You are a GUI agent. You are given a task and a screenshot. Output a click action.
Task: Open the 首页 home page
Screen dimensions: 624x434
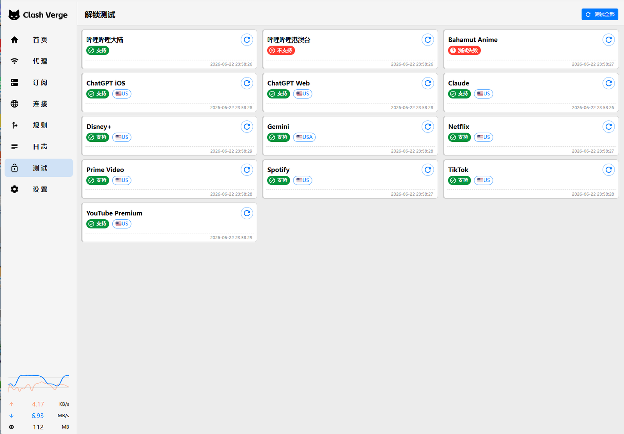[39, 40]
